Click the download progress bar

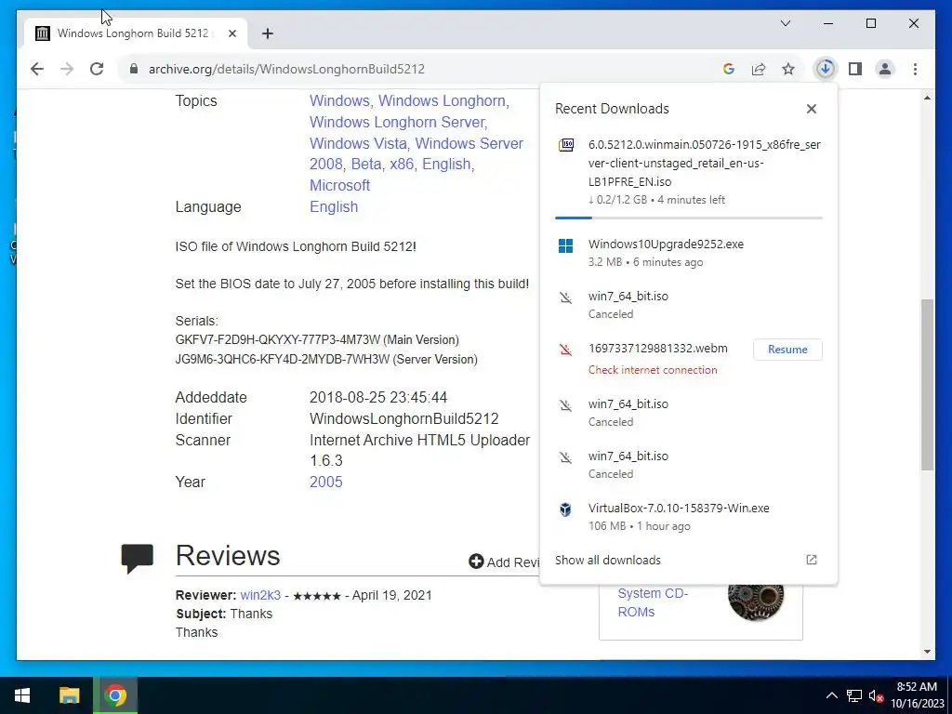tap(689, 218)
